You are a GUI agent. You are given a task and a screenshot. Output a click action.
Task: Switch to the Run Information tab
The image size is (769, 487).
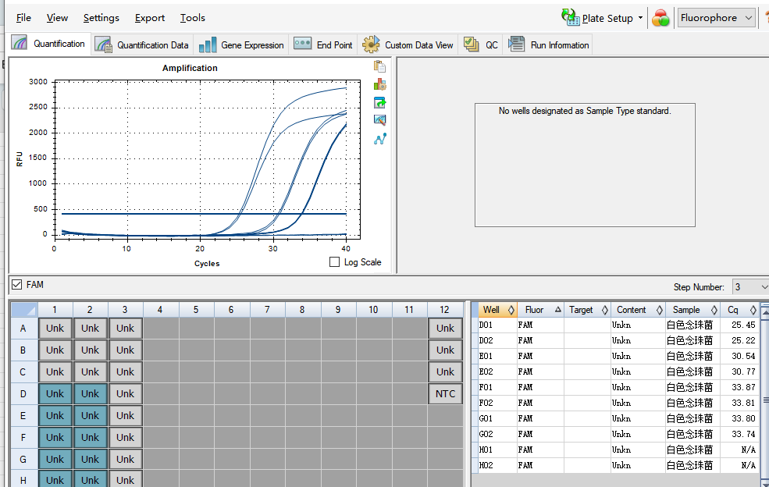click(548, 44)
